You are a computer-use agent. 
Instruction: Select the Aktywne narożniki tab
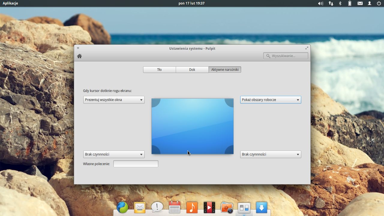pyautogui.click(x=225, y=70)
